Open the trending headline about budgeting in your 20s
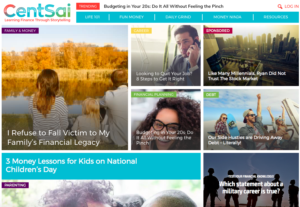 (x=164, y=6)
